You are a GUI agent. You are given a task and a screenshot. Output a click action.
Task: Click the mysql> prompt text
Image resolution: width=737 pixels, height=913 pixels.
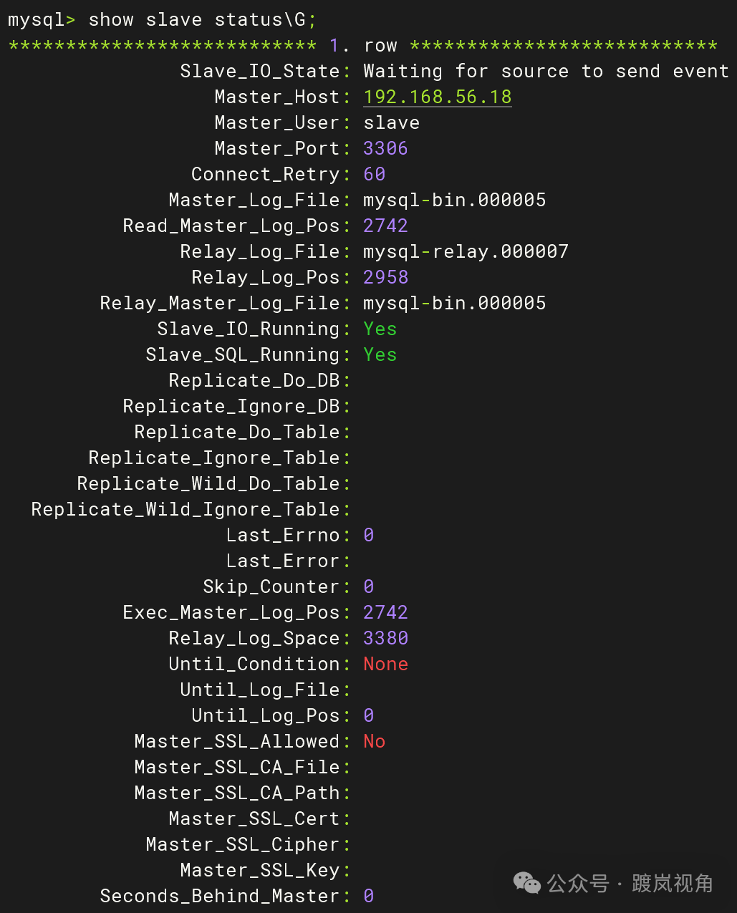point(41,19)
